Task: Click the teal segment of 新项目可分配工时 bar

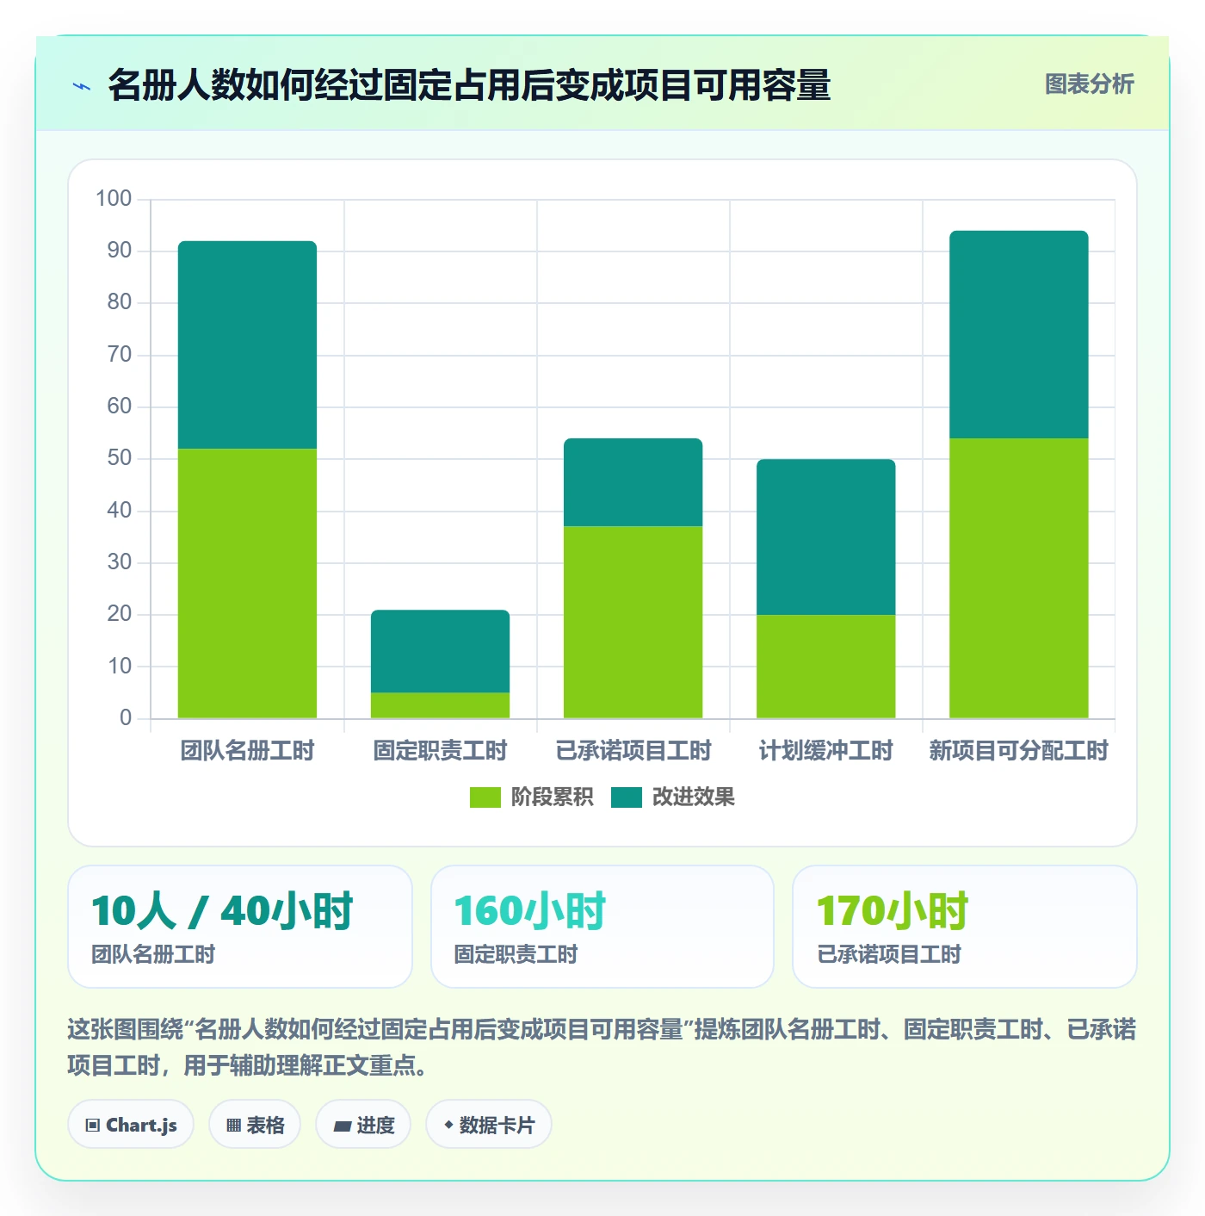Action: (x=1018, y=334)
